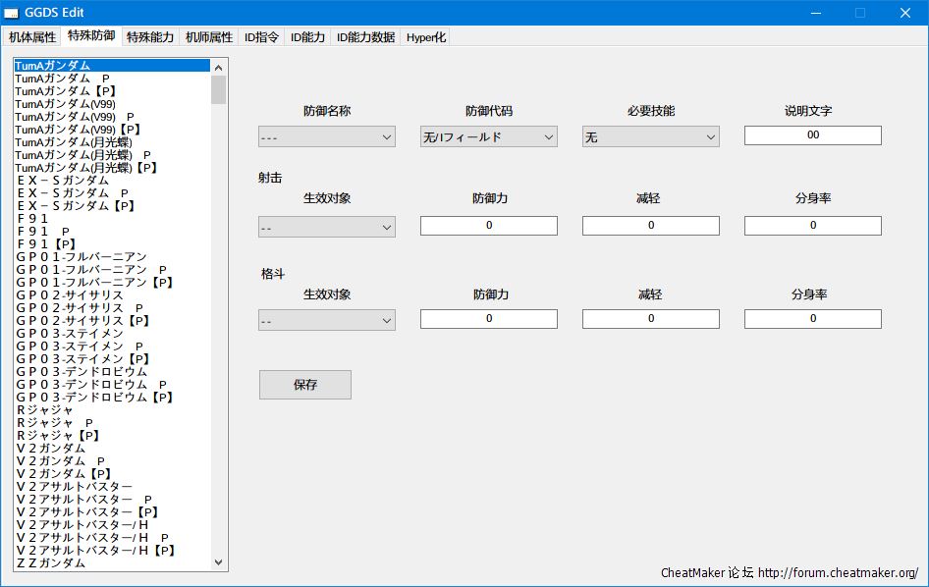Click the GGDS Edit title bar app icon
The image size is (929, 587).
12,13
